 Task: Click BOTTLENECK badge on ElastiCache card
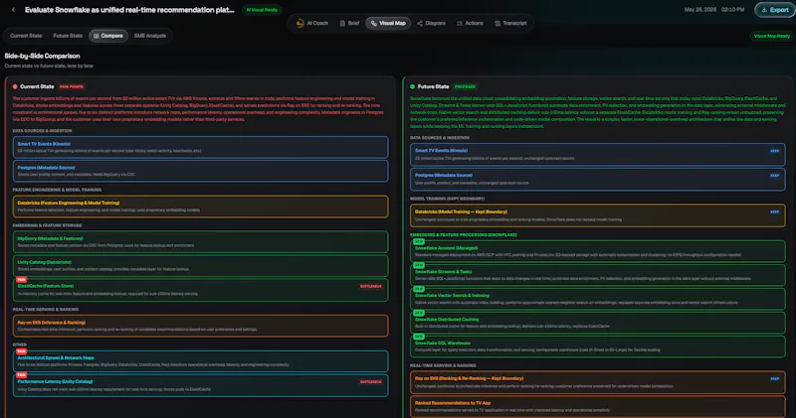(370, 286)
